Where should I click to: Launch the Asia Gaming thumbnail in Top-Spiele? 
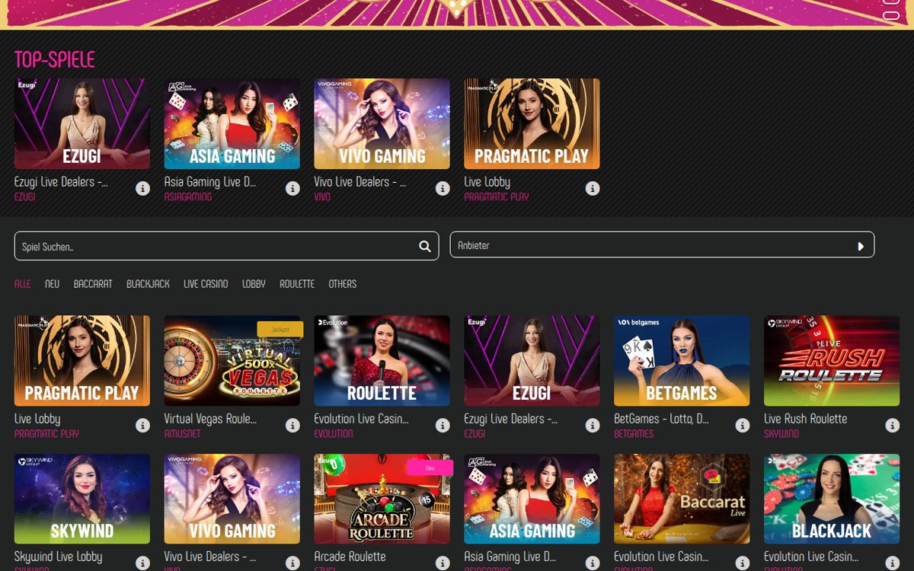232,123
